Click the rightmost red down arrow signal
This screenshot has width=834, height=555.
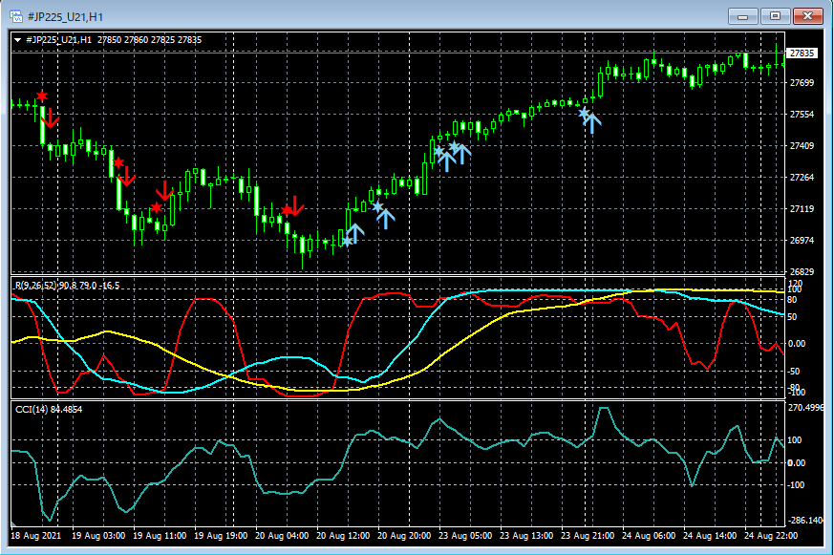tap(296, 204)
